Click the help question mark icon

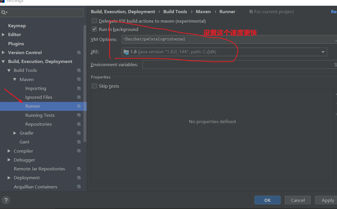(x=6, y=200)
